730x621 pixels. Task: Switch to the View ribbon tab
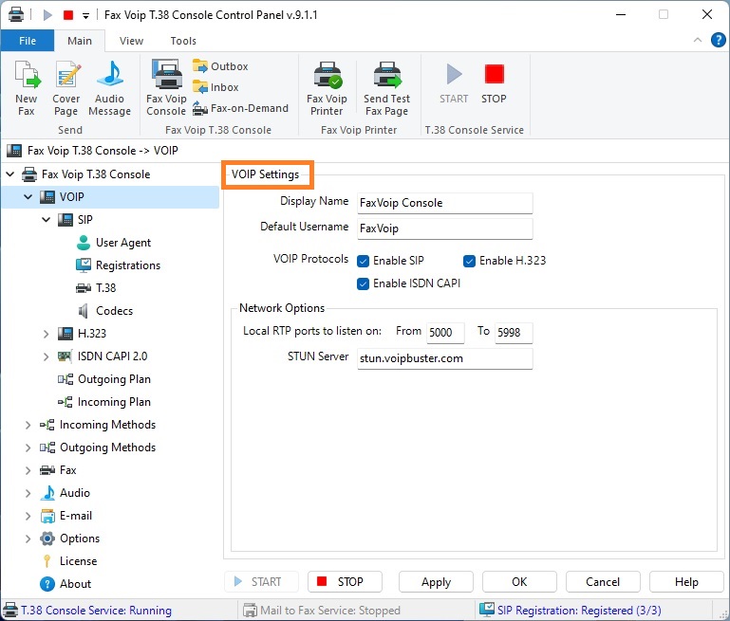(x=131, y=41)
